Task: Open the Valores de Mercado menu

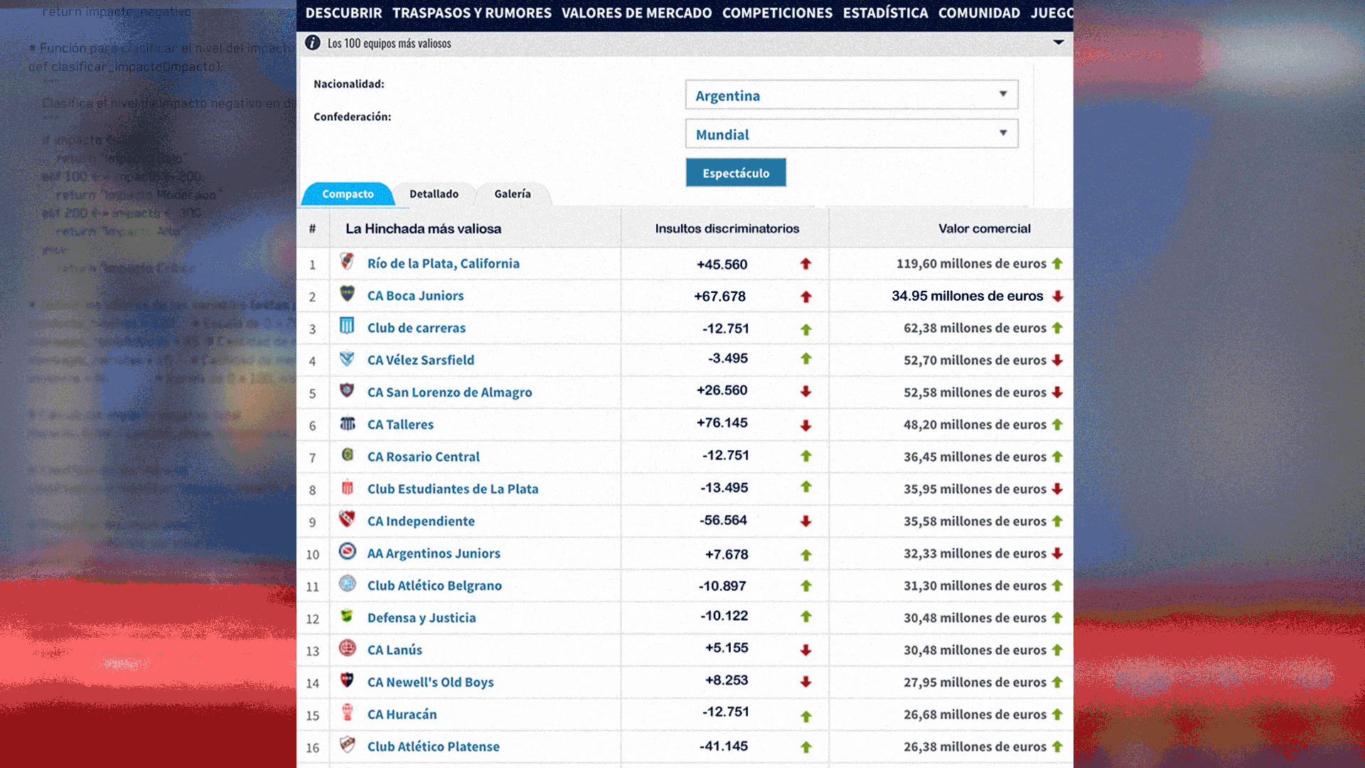Action: click(636, 13)
